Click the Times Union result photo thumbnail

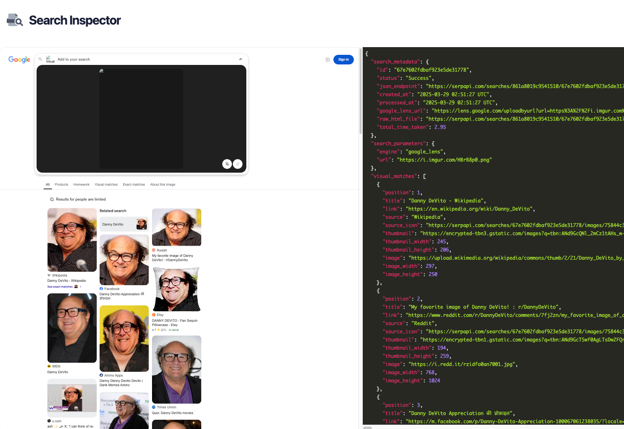point(177,369)
